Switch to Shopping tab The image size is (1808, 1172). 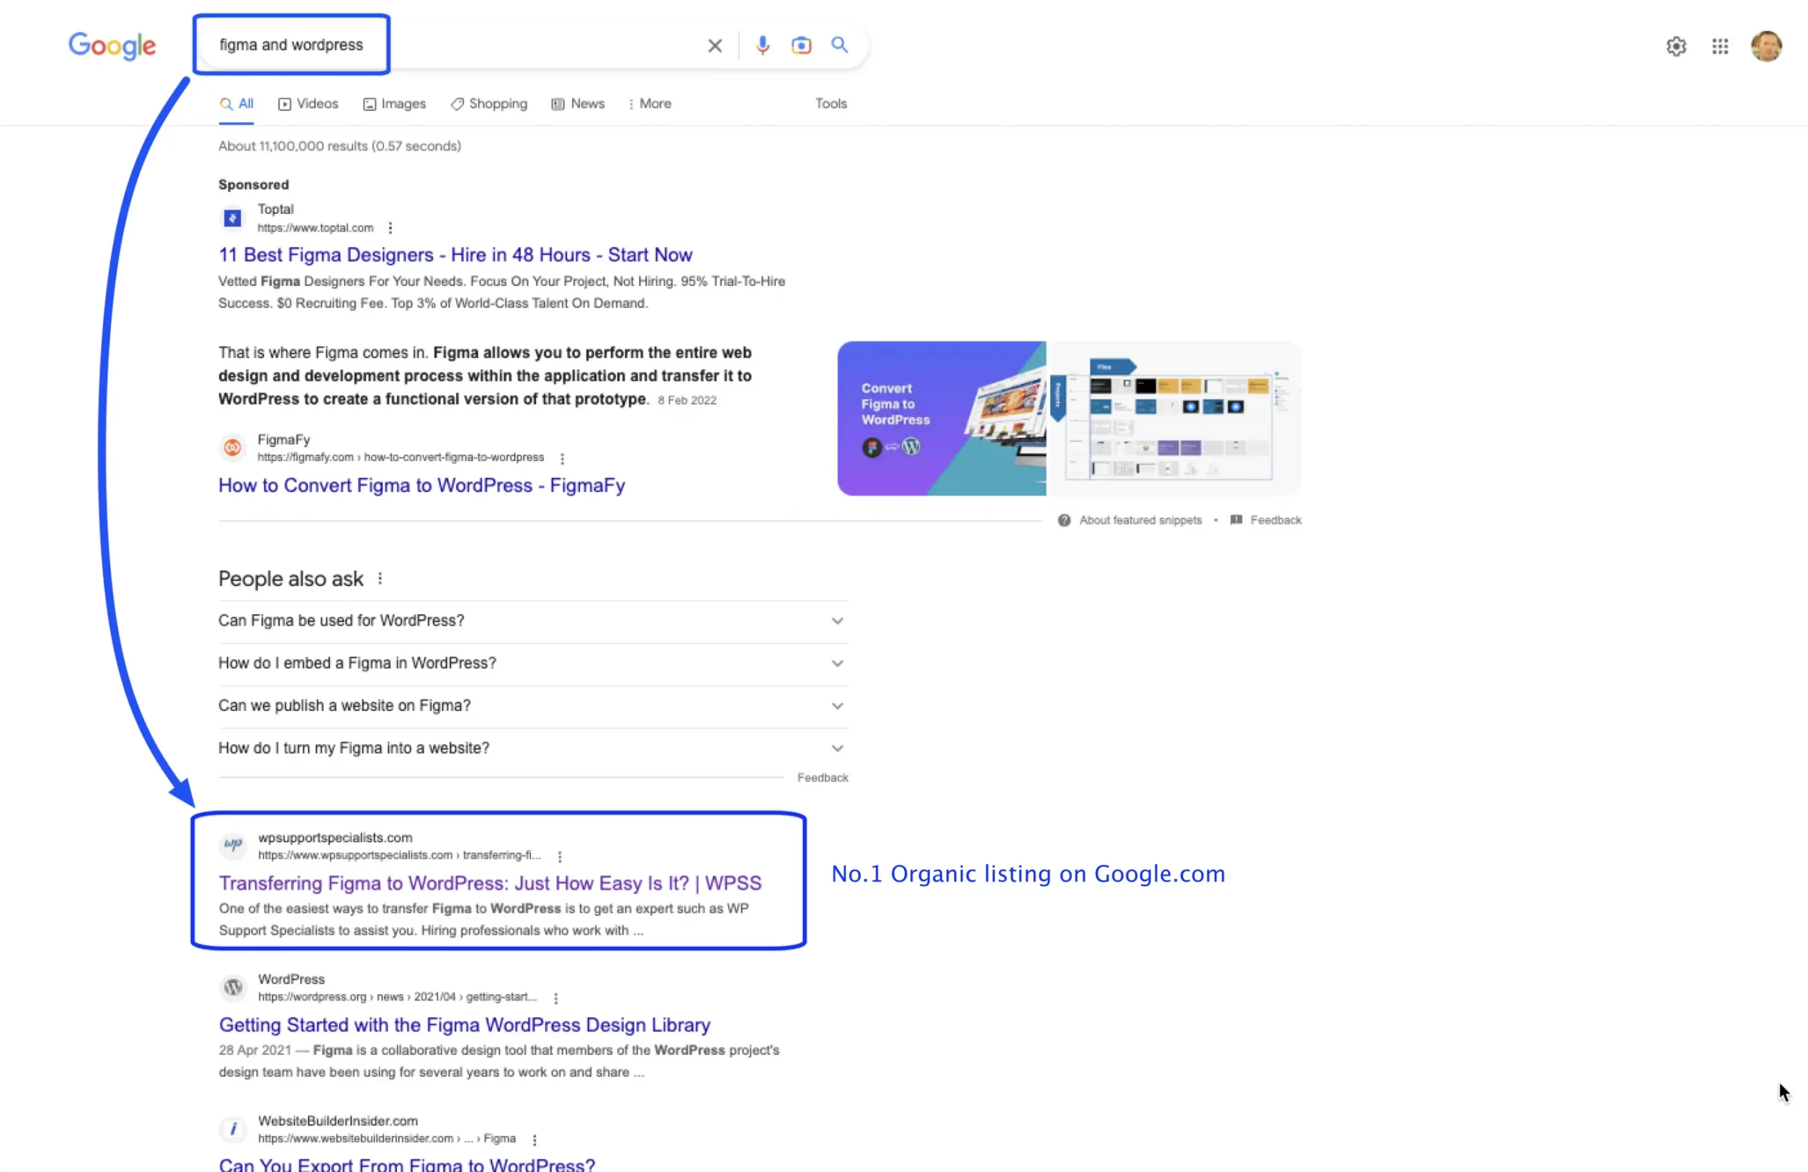click(489, 104)
